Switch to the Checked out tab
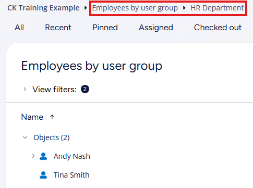This screenshot has width=253, height=188. click(x=218, y=28)
